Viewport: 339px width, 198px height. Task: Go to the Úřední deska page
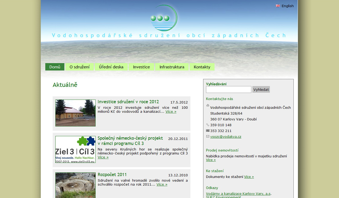tap(111, 67)
